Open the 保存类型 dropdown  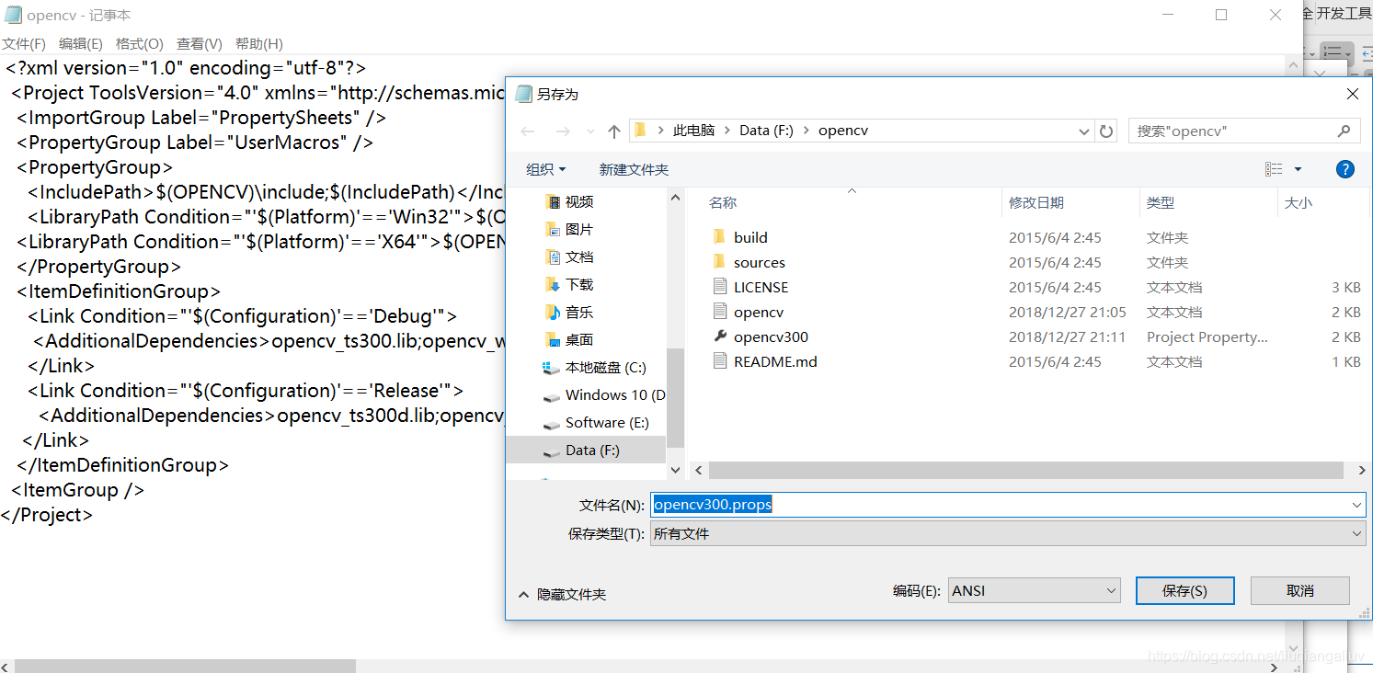1353,533
